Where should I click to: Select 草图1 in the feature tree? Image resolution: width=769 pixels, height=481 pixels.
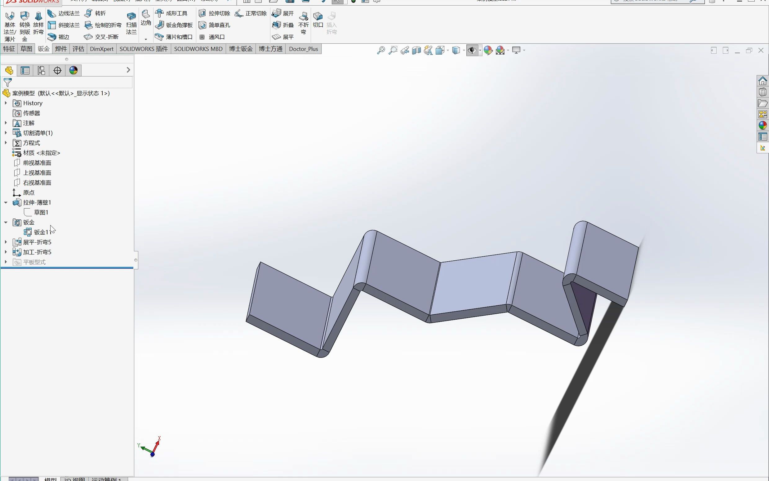(x=41, y=212)
